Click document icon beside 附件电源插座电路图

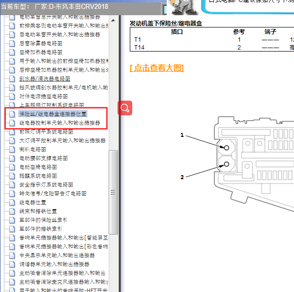12,96
